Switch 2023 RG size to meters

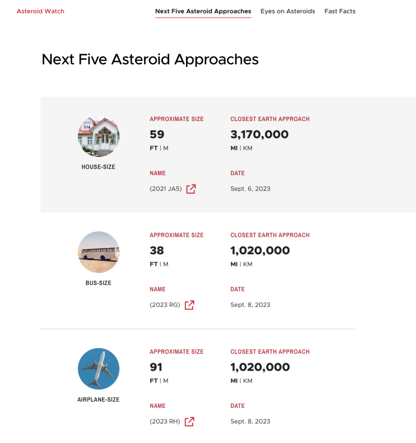166,264
